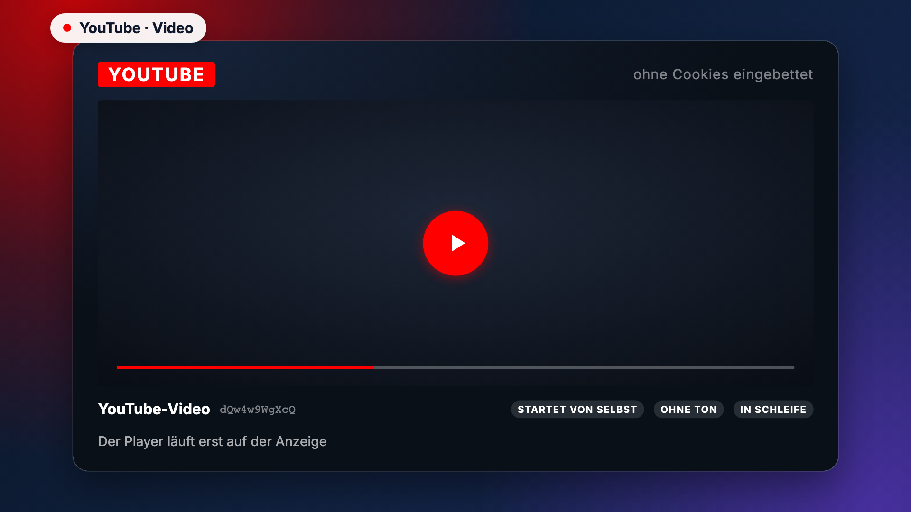Click the text 'ohne Cookies eingebettet'
Viewport: 911px width, 512px height.
coord(723,74)
